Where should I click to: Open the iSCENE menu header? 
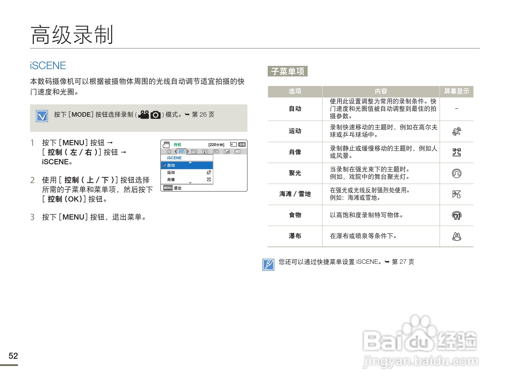[x=174, y=158]
